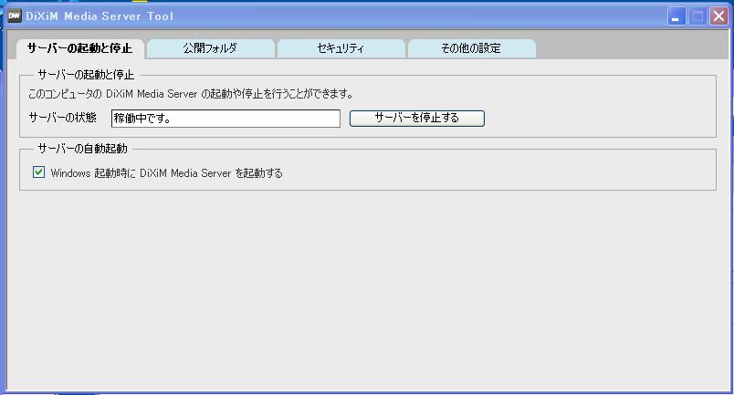Switch to the 公開フォルダ tab
Image resolution: width=734 pixels, height=395 pixels.
(211, 48)
